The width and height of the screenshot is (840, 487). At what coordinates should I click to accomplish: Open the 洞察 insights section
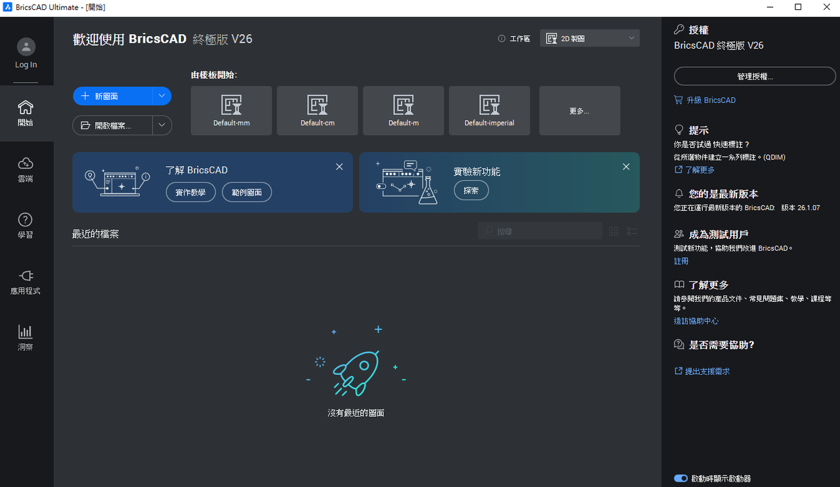(26, 338)
